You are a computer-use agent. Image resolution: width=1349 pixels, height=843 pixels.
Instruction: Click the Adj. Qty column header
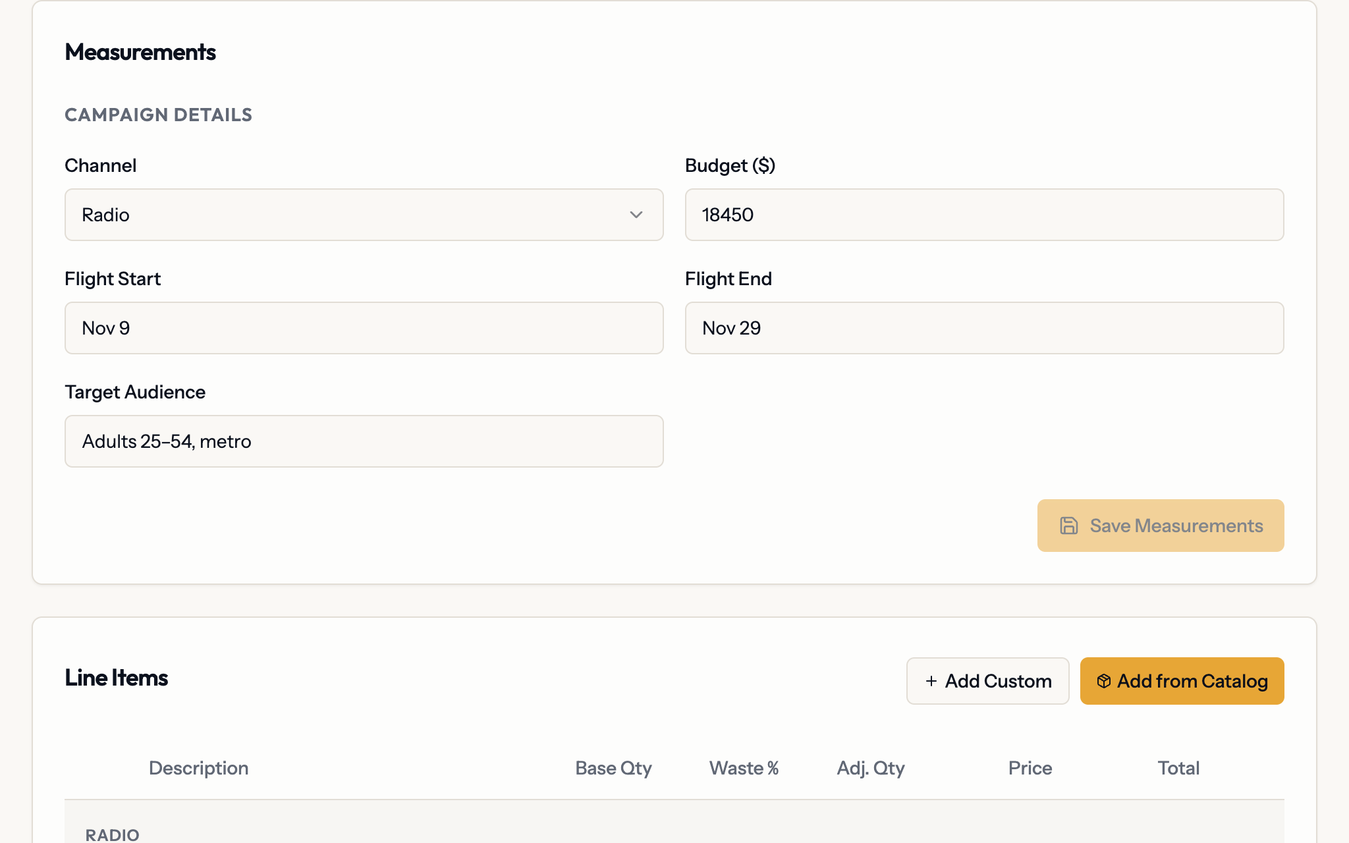tap(871, 768)
